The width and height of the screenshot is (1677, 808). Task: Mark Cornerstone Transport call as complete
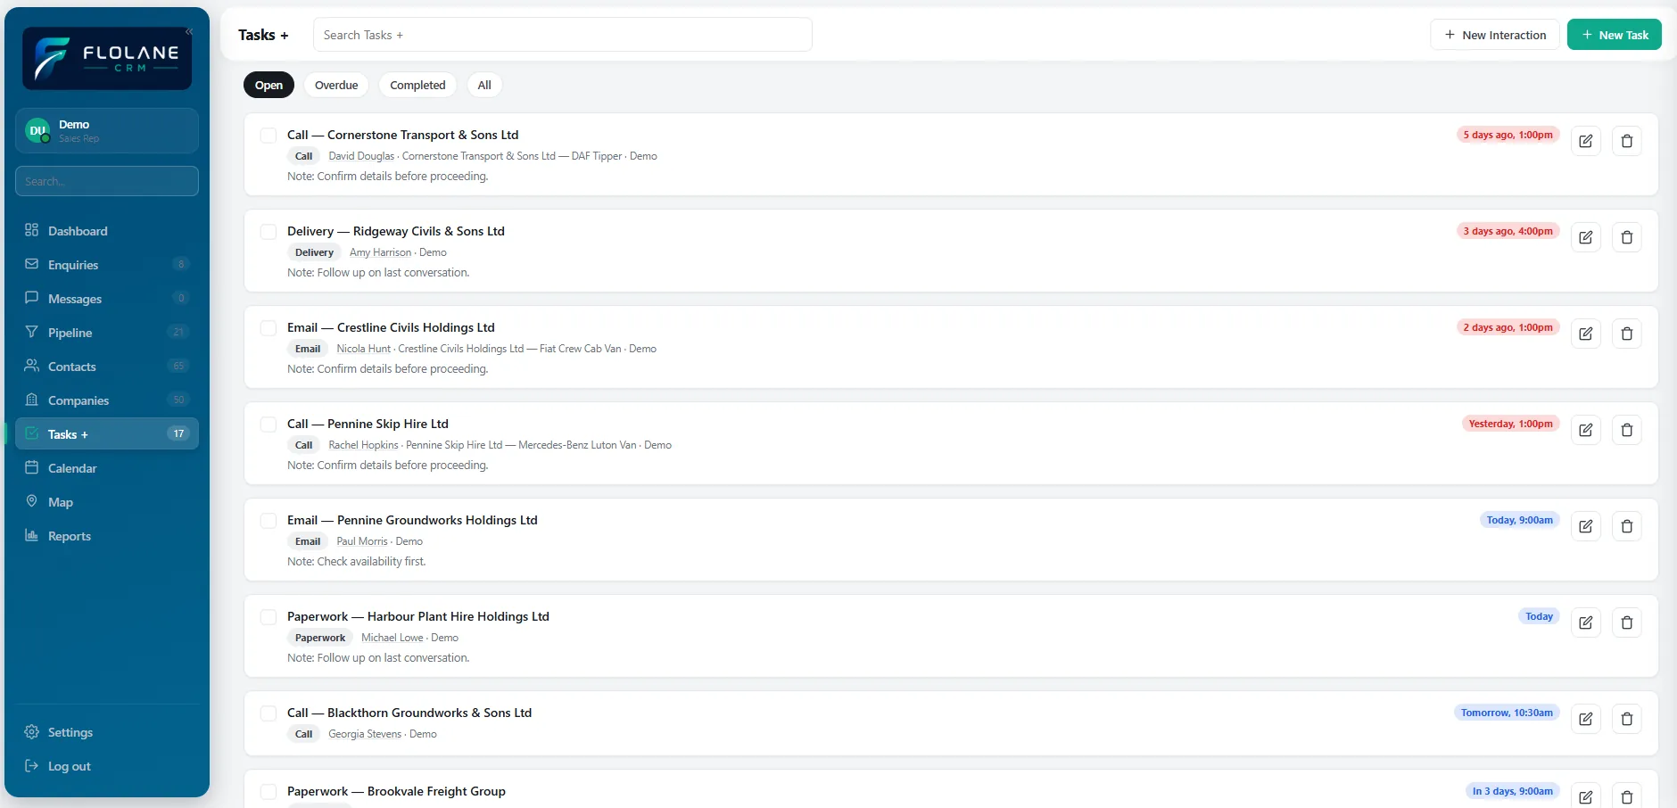(268, 136)
